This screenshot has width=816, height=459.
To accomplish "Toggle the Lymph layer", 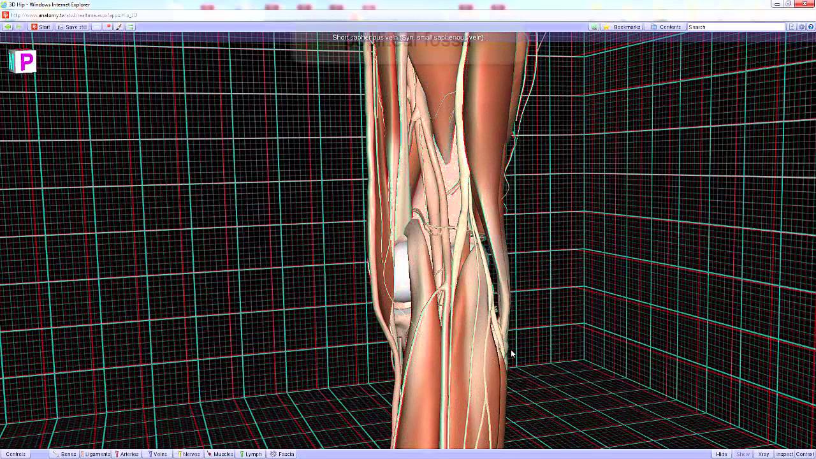I will (251, 454).
